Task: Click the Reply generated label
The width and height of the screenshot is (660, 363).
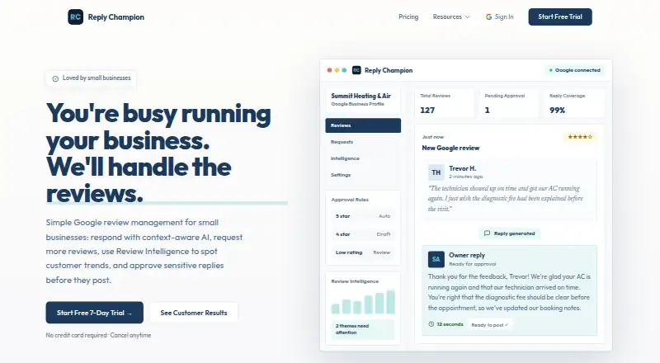Action: (514, 233)
